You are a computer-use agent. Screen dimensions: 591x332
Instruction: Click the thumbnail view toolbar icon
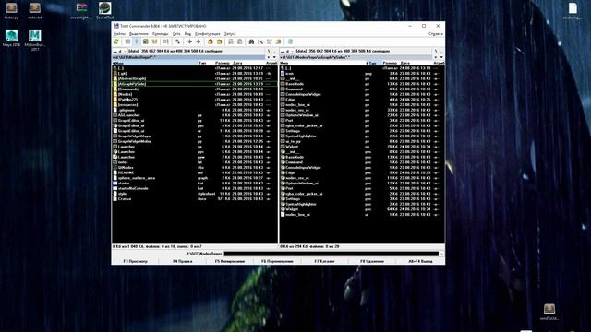click(146, 41)
